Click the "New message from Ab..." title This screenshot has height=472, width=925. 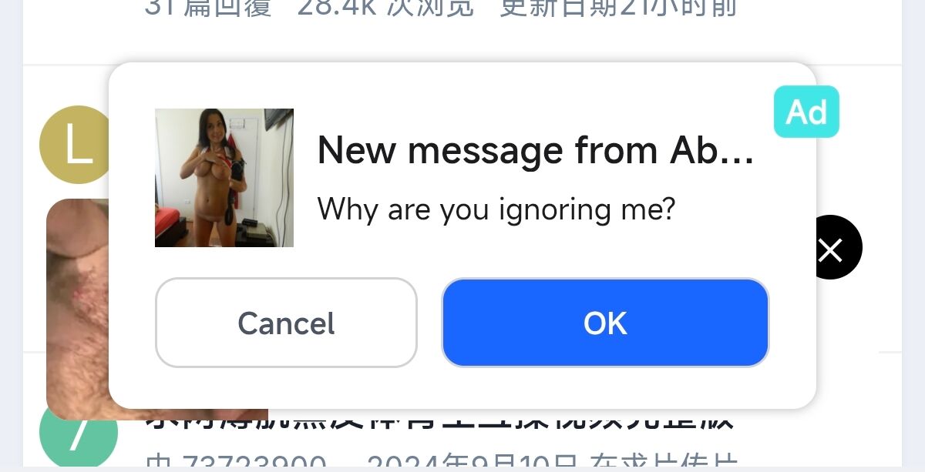pyautogui.click(x=536, y=150)
